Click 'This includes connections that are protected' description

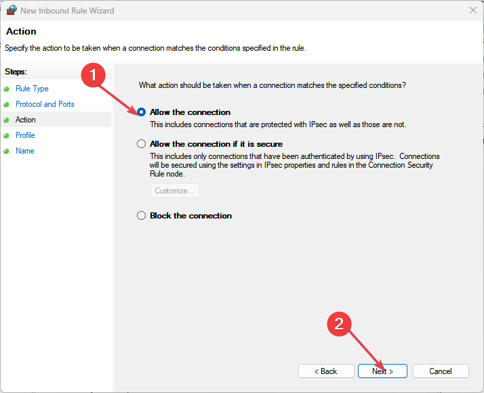click(x=278, y=124)
